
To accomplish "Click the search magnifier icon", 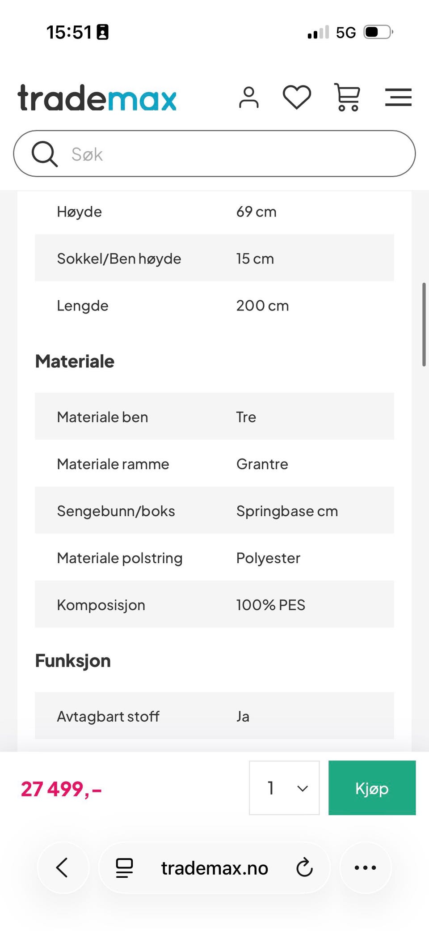I will click(x=45, y=153).
